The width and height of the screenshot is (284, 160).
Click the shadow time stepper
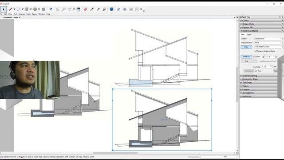(x=263, y=57)
